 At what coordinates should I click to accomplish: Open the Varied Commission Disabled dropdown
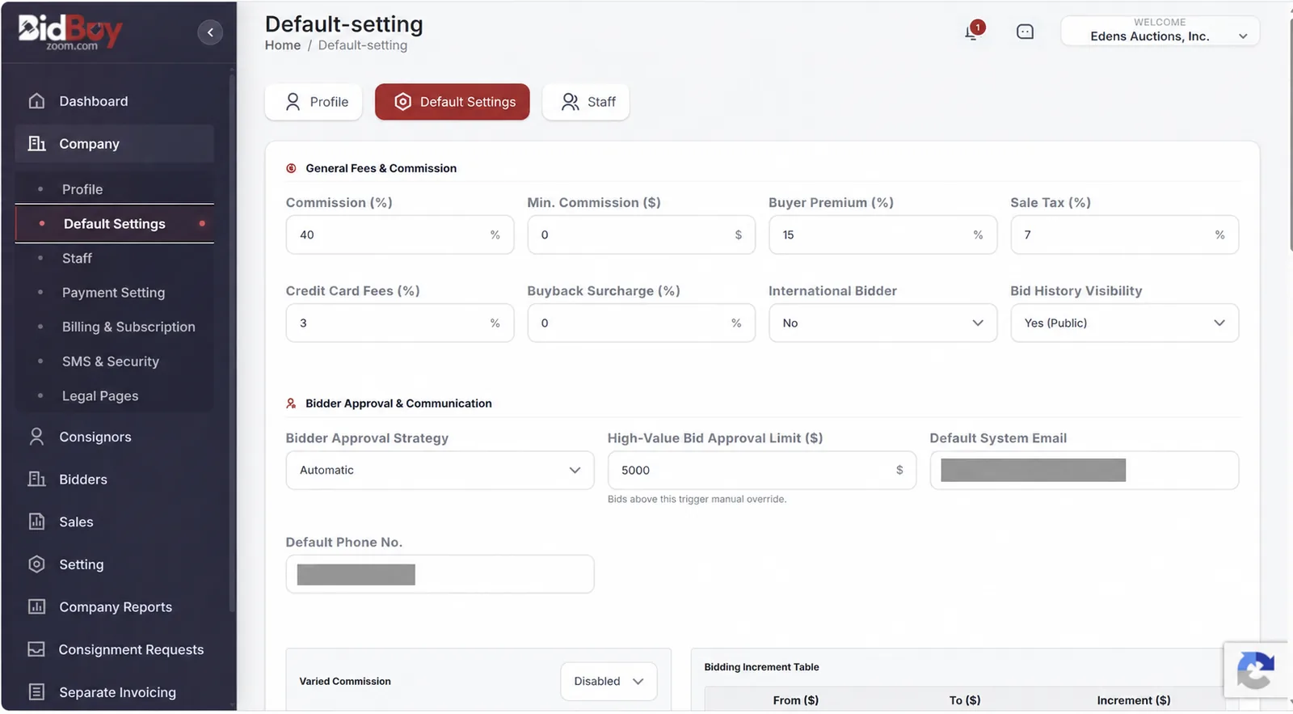[x=609, y=682]
